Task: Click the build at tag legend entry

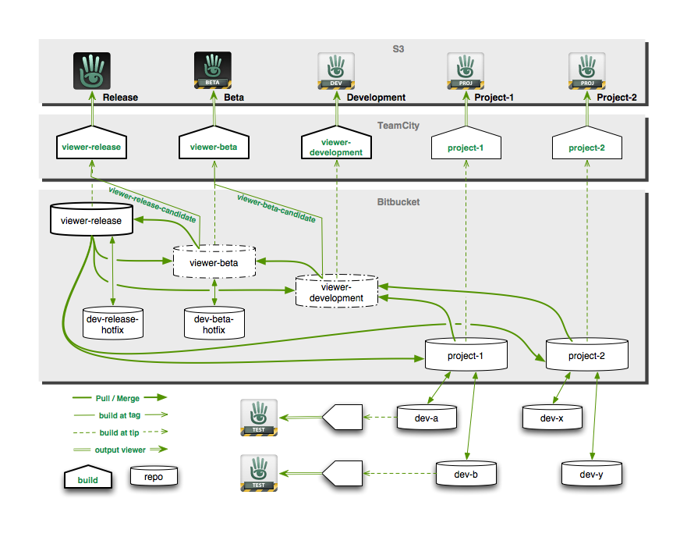Action: tap(121, 415)
